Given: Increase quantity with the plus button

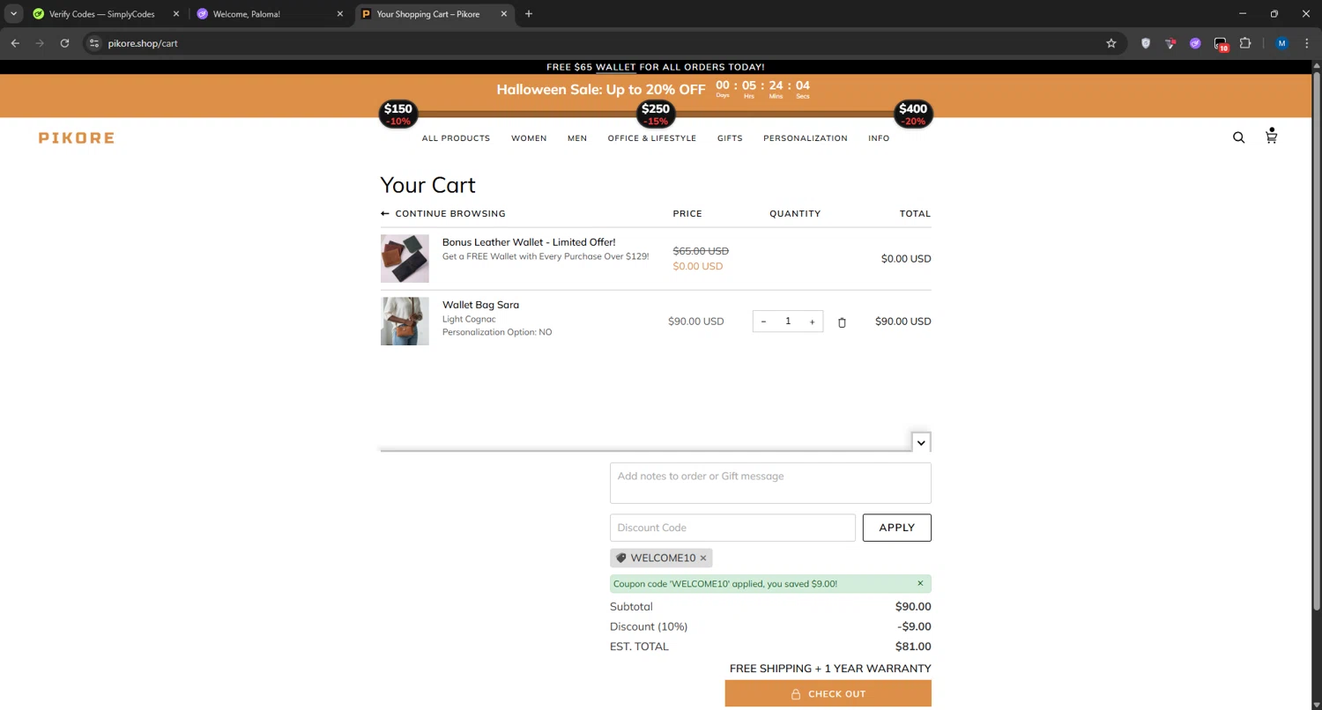Looking at the screenshot, I should tap(812, 322).
